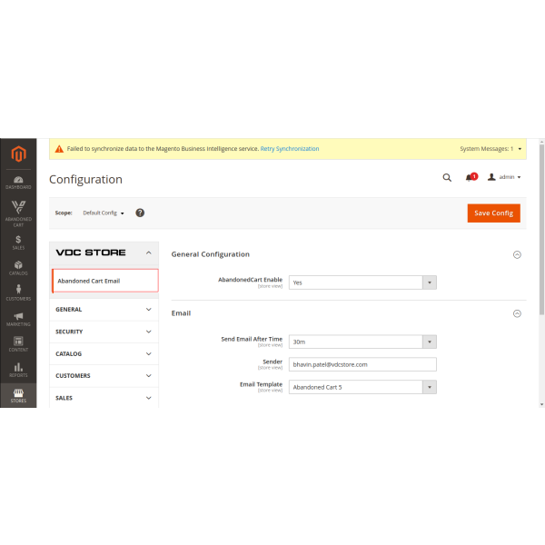Click the vertical page scrollbar
The image size is (545, 545).
[x=541, y=230]
